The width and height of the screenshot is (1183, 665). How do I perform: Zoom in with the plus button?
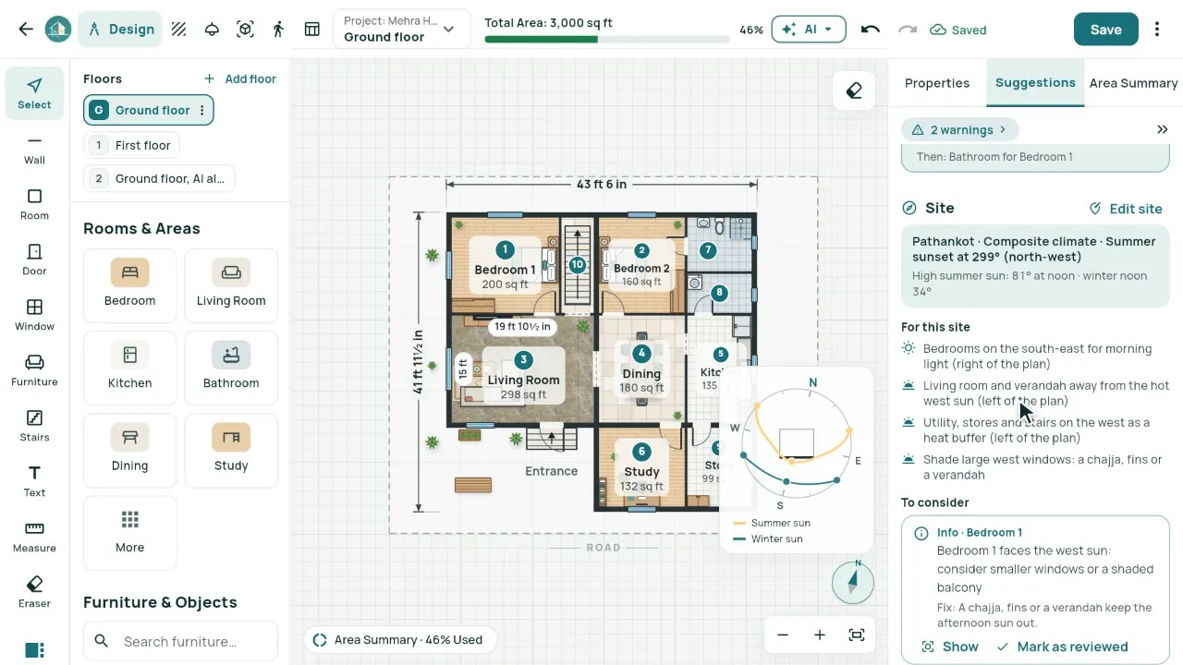click(x=819, y=635)
